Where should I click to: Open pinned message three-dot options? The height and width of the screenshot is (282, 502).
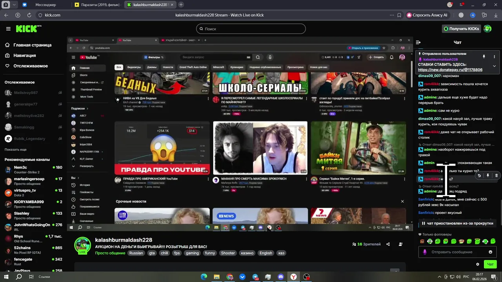(494, 57)
